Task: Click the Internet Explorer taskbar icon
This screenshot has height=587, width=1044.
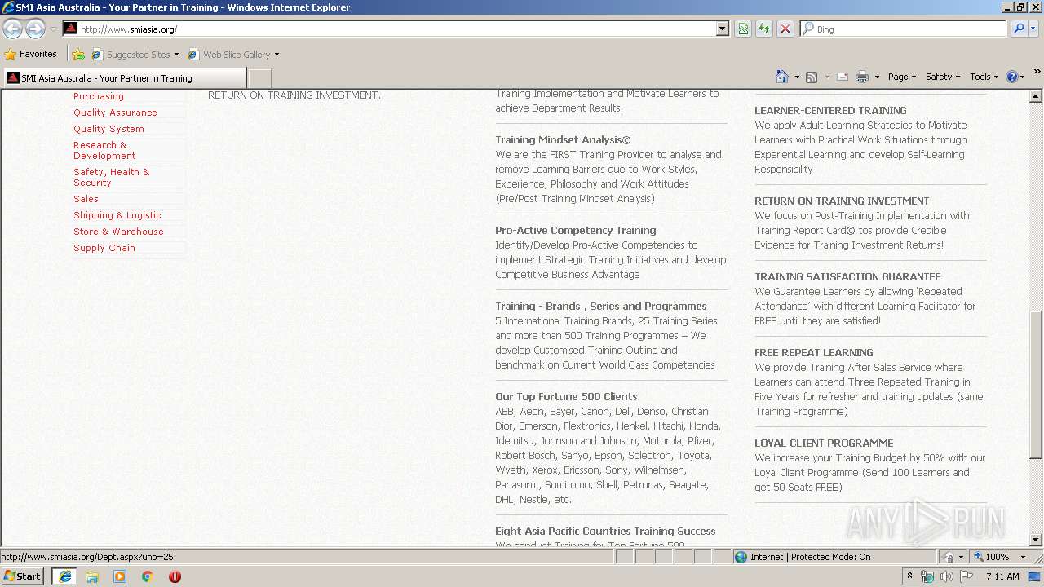Action: (x=64, y=576)
